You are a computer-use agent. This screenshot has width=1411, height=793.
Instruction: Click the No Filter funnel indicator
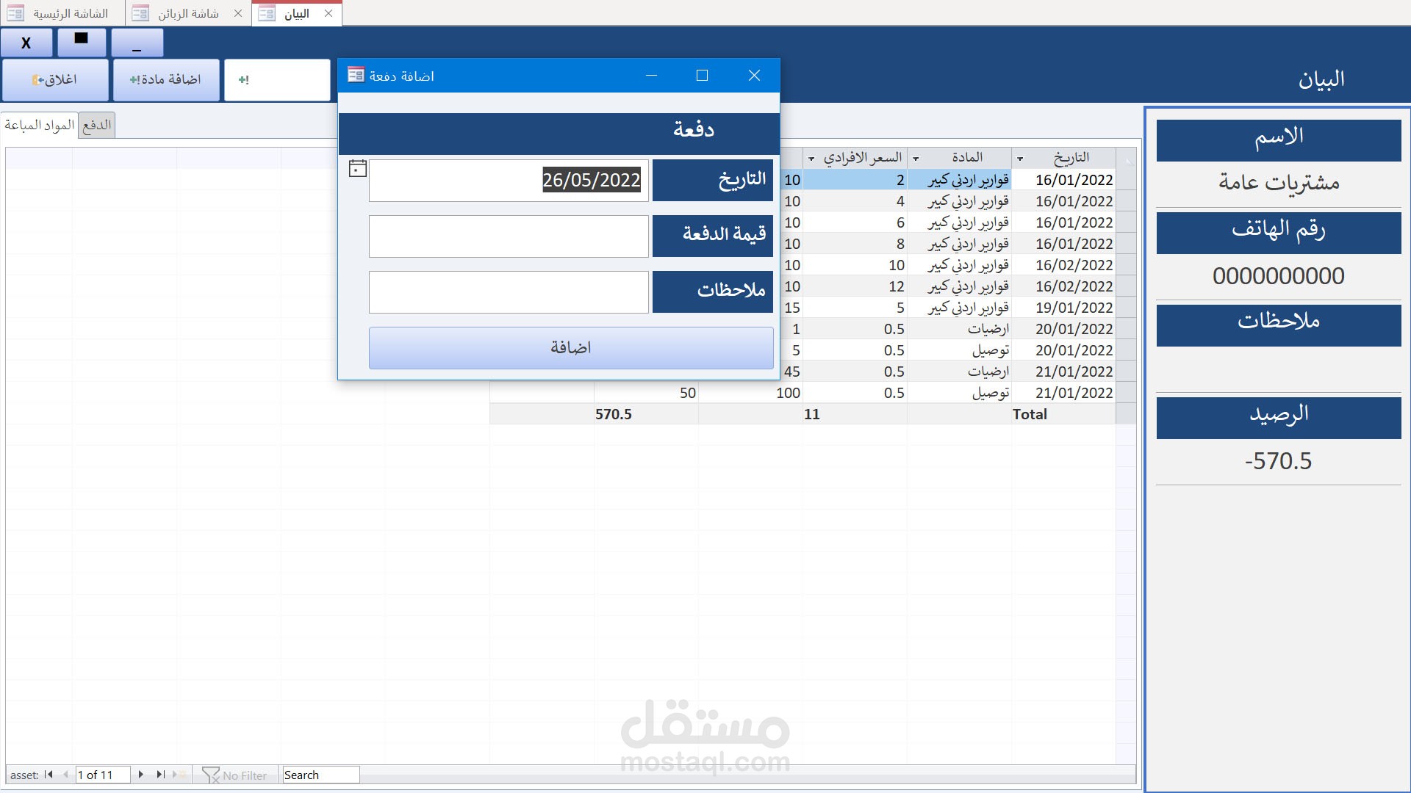coord(235,775)
